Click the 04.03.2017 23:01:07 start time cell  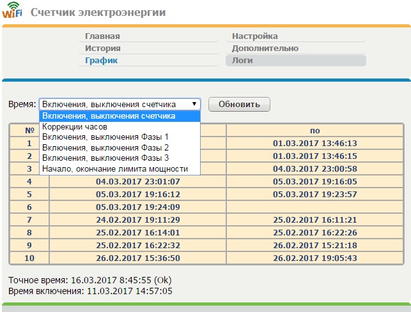tap(137, 182)
